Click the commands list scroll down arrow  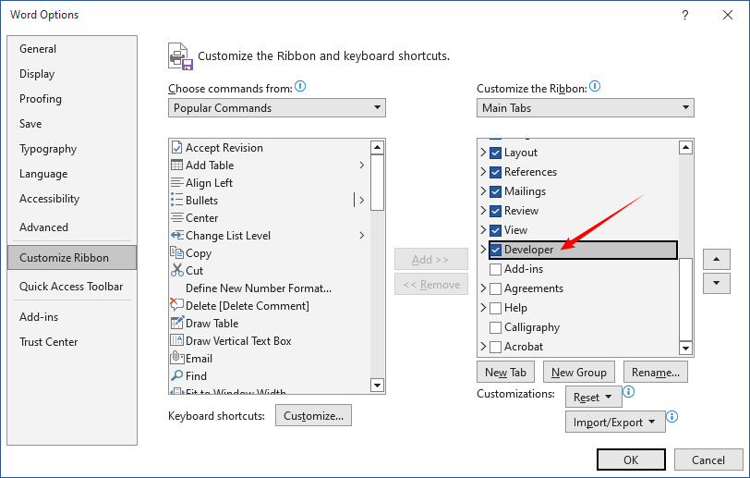378,386
